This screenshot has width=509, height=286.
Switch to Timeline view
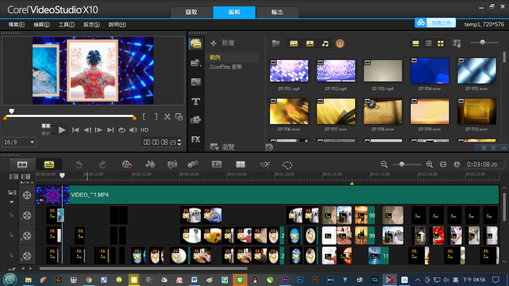point(49,165)
